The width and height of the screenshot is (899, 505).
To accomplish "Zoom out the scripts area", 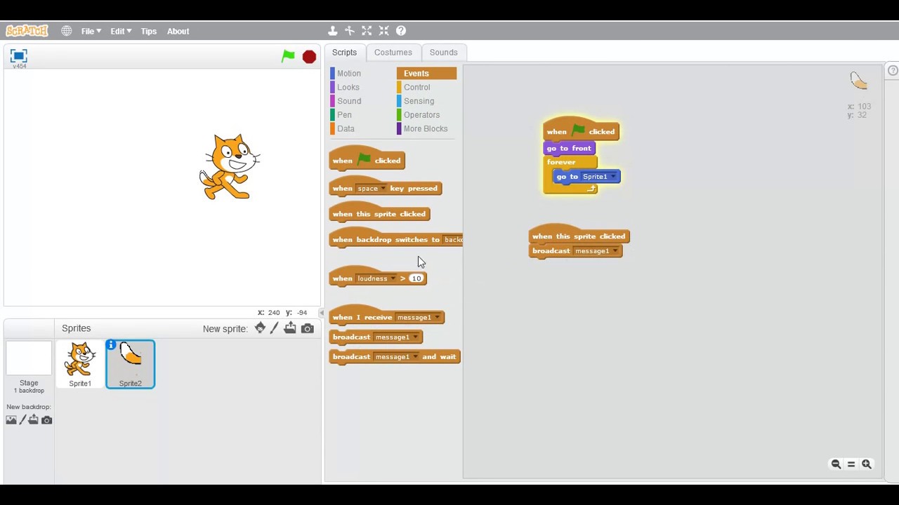I will [x=836, y=464].
